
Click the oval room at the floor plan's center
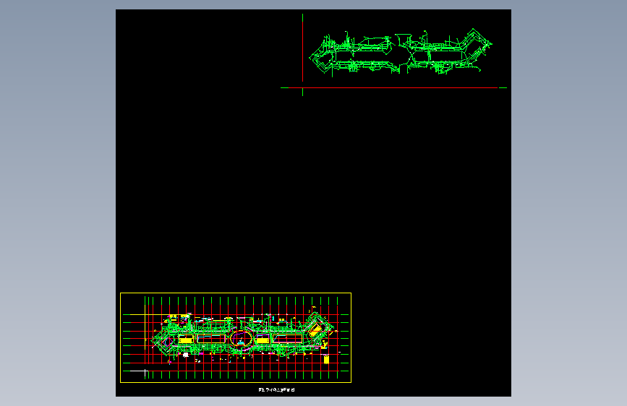click(241, 339)
